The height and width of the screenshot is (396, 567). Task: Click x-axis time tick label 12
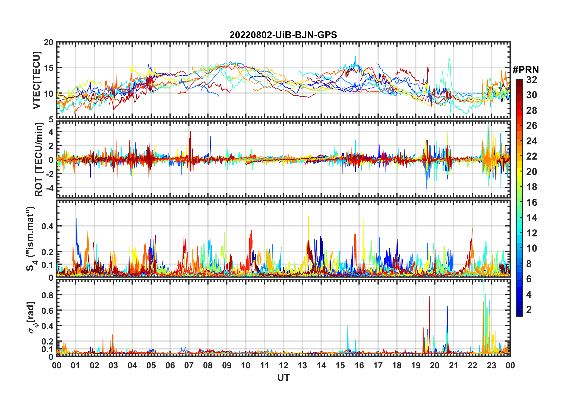click(283, 366)
